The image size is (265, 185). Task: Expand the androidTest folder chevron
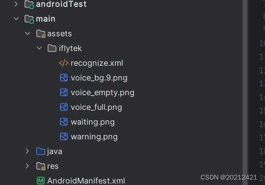click(x=16, y=4)
